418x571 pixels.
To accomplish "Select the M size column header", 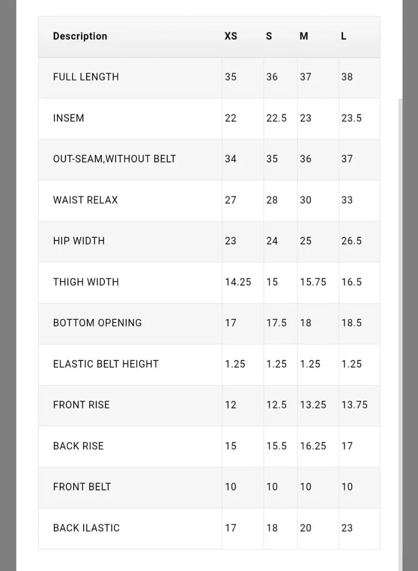I will coord(304,36).
